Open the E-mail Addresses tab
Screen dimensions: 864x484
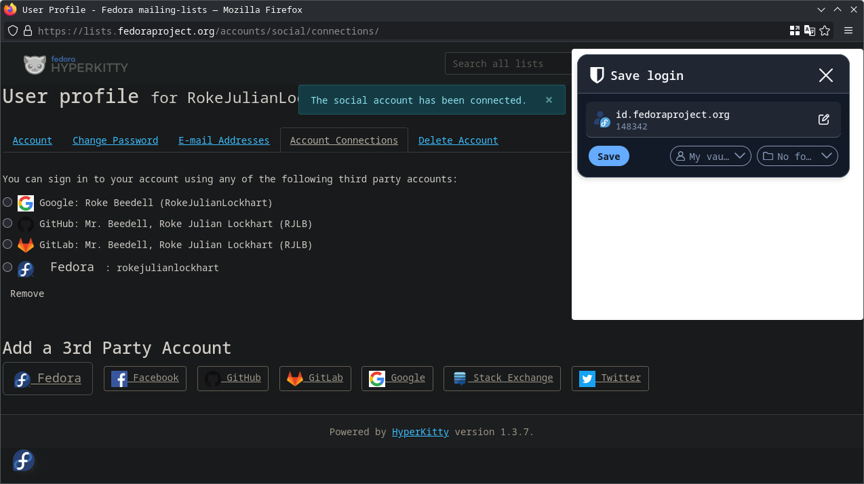click(x=224, y=140)
